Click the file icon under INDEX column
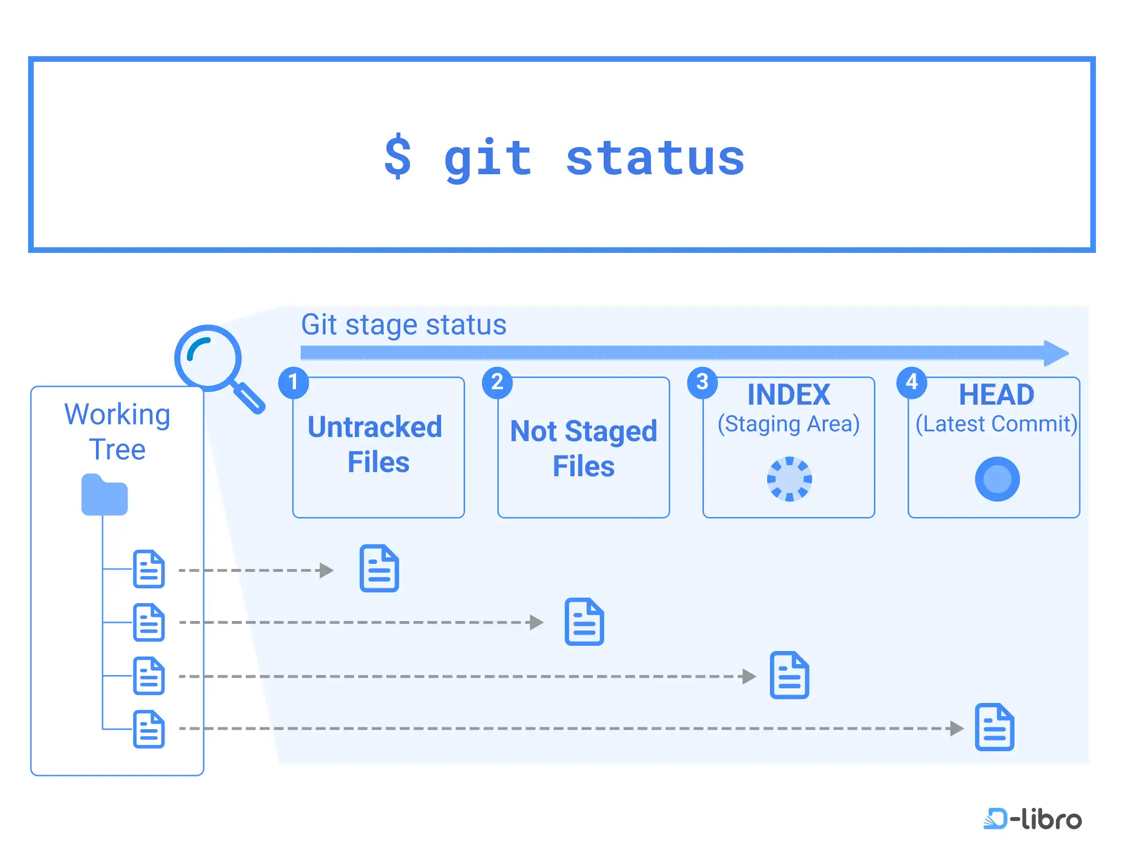The image size is (1124, 843). click(x=789, y=675)
